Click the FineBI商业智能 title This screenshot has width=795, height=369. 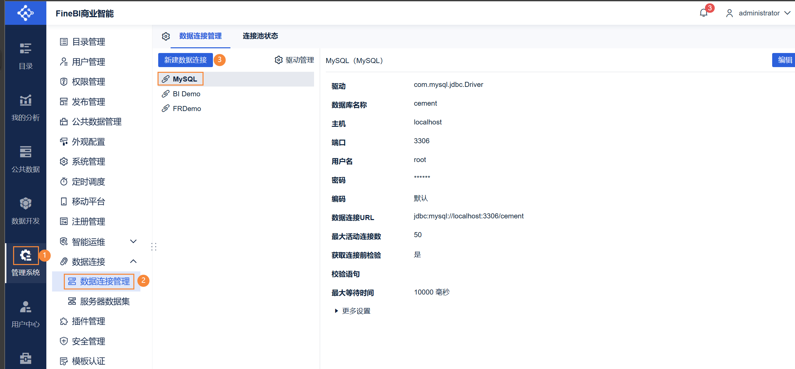click(x=85, y=13)
